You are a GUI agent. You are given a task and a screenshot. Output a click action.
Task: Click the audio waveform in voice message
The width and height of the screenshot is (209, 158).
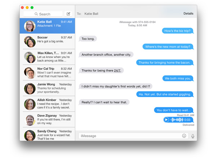tap(177, 120)
